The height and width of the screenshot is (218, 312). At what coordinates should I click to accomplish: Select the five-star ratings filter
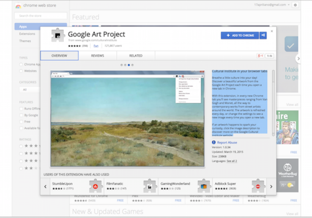pos(21,146)
